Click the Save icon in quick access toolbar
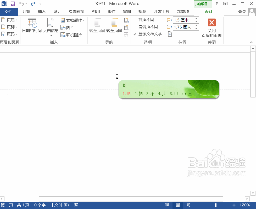 pyautogui.click(x=13, y=4)
